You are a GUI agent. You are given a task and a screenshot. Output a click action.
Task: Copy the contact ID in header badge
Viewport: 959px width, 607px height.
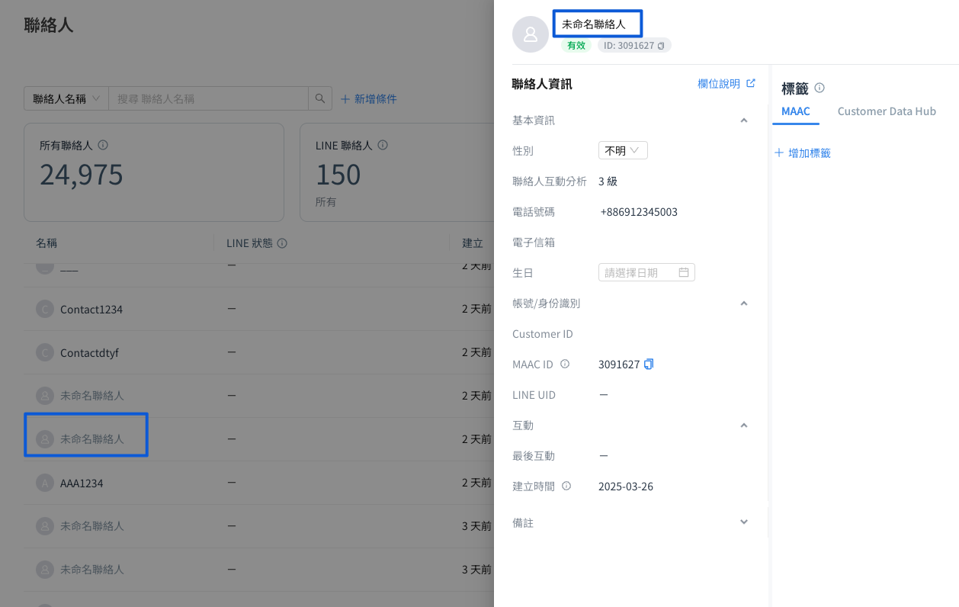click(661, 46)
